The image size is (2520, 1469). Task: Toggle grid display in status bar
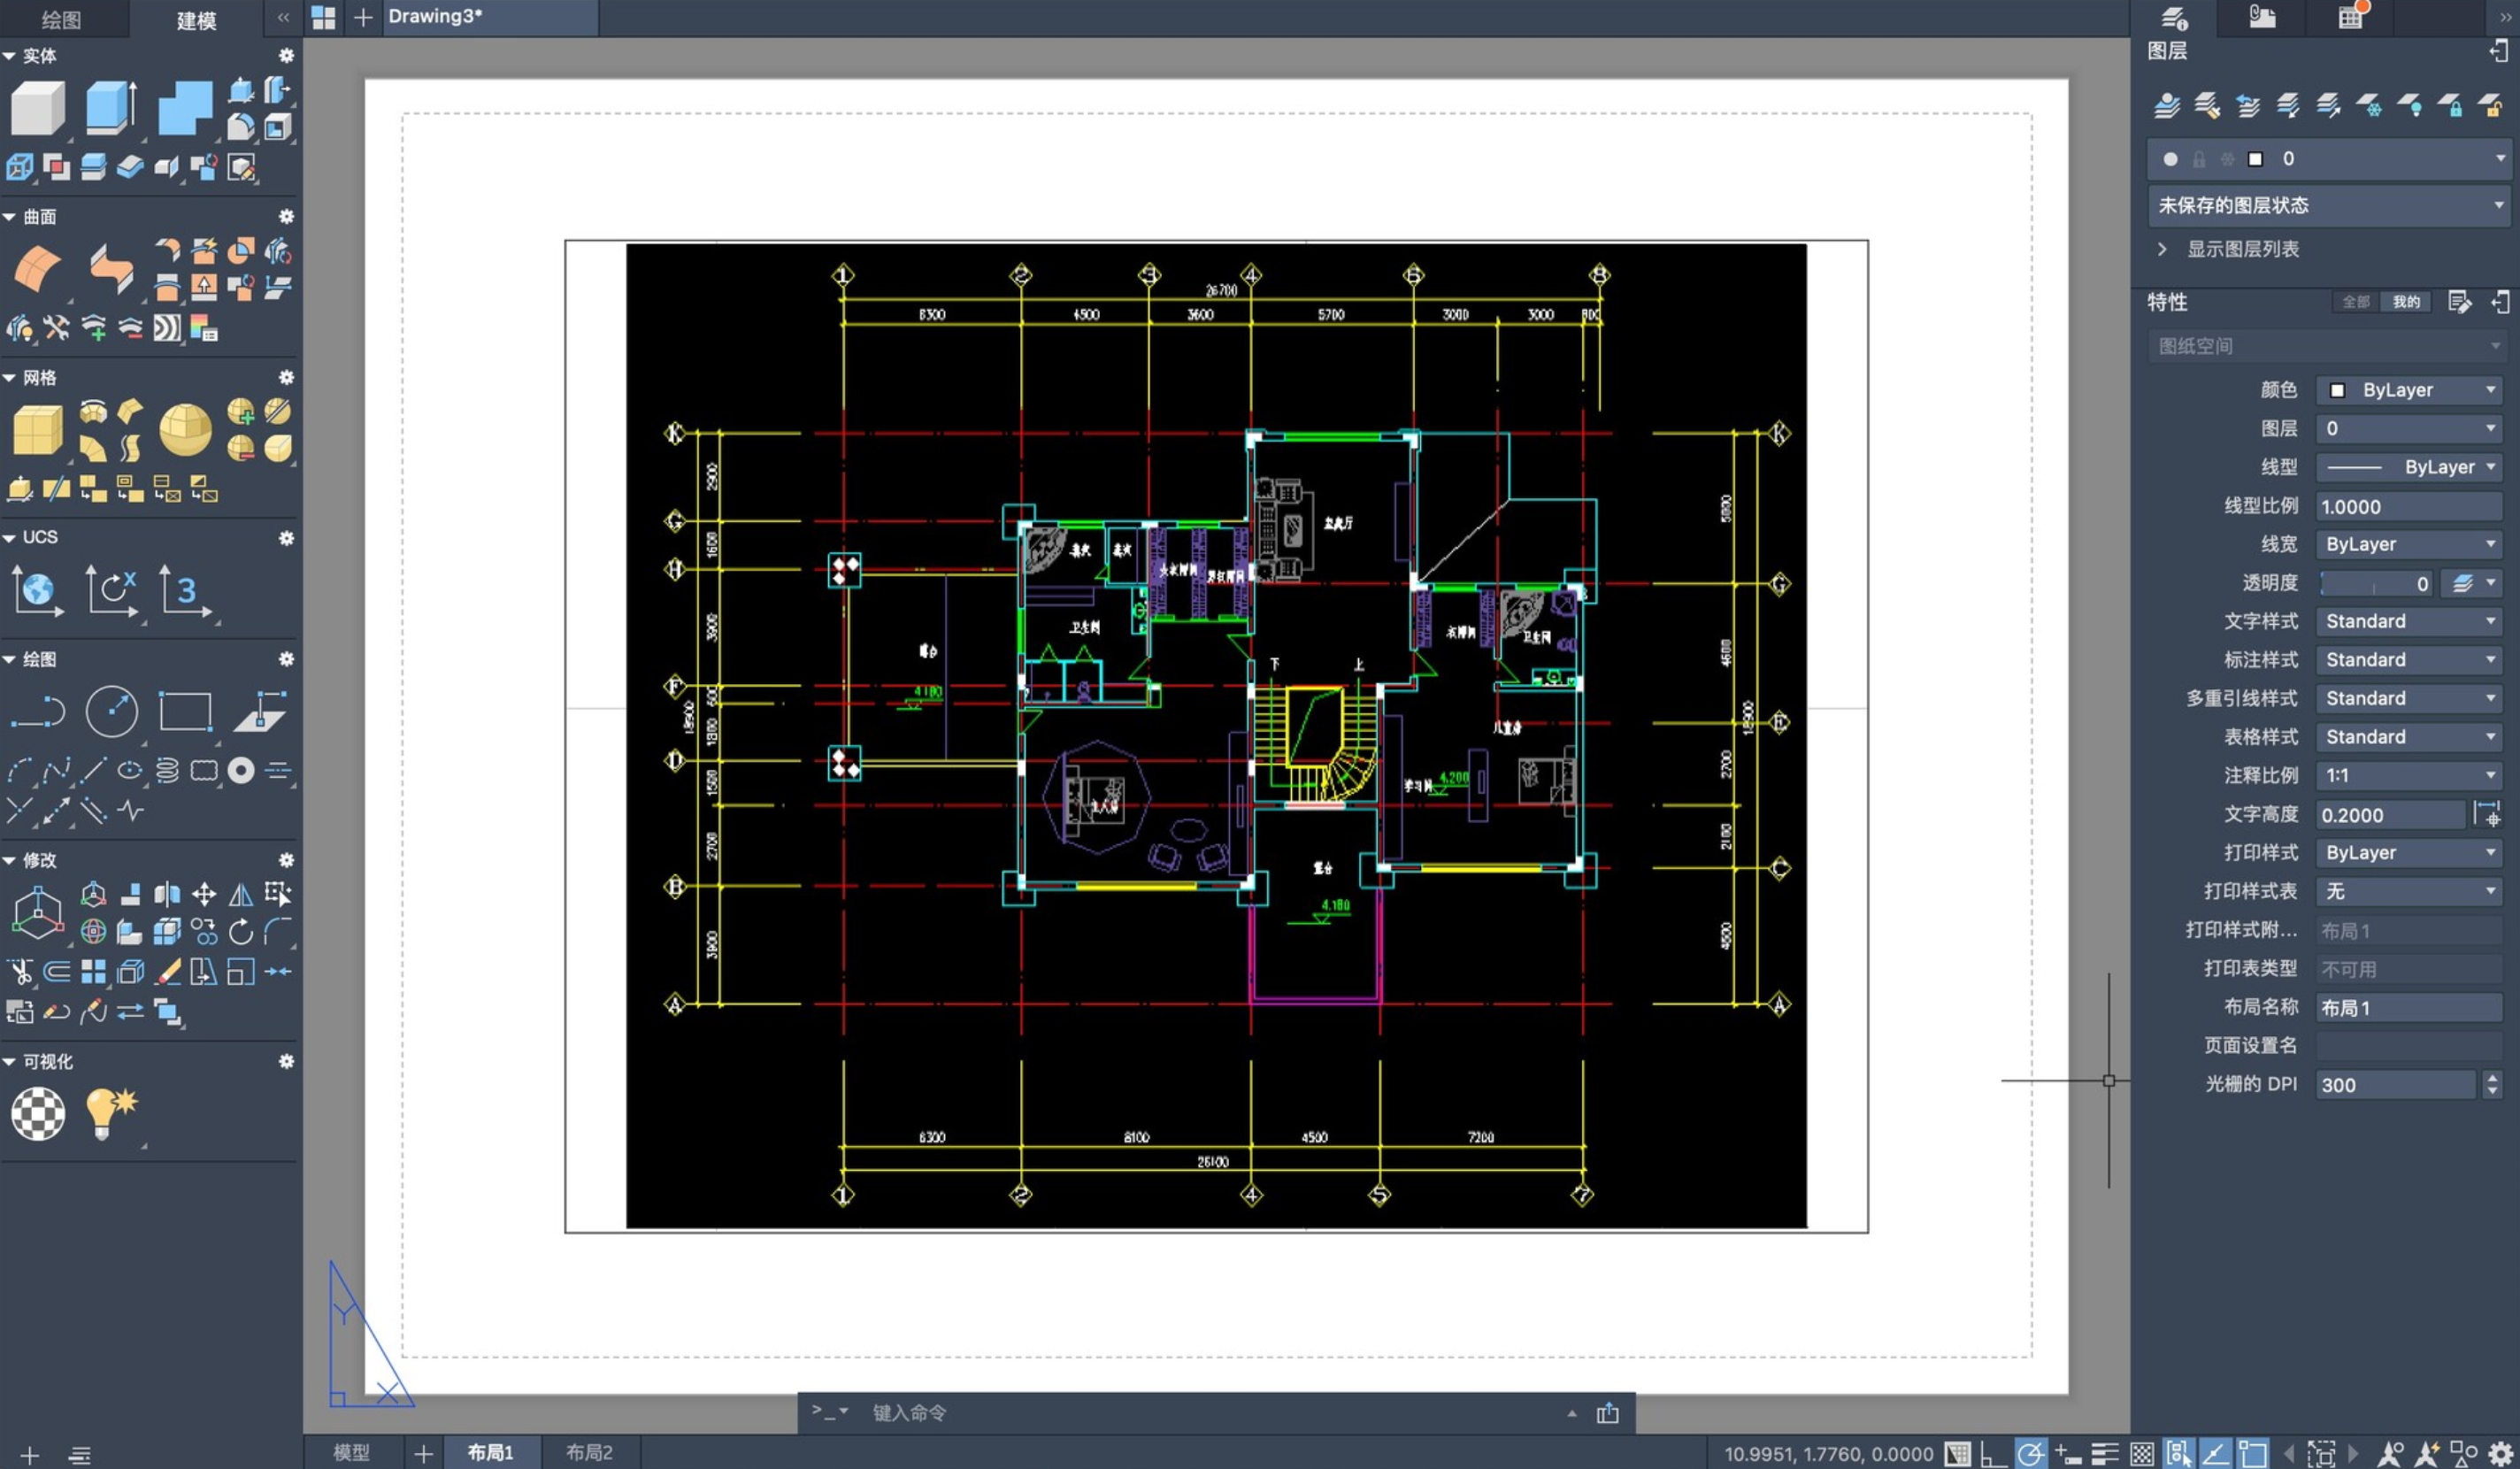[1957, 1453]
